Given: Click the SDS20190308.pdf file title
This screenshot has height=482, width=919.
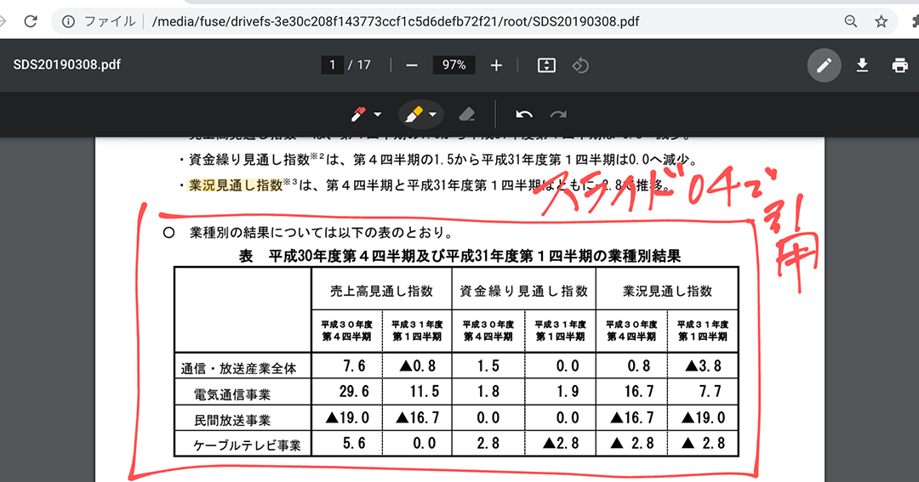Looking at the screenshot, I should point(67,65).
